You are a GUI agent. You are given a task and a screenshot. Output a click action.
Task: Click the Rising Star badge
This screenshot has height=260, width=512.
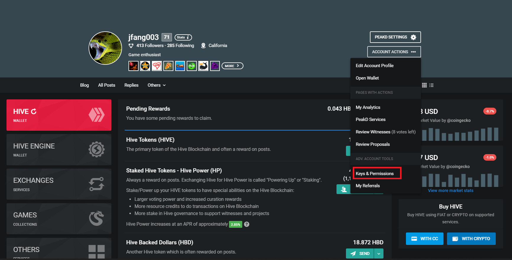[x=145, y=66]
